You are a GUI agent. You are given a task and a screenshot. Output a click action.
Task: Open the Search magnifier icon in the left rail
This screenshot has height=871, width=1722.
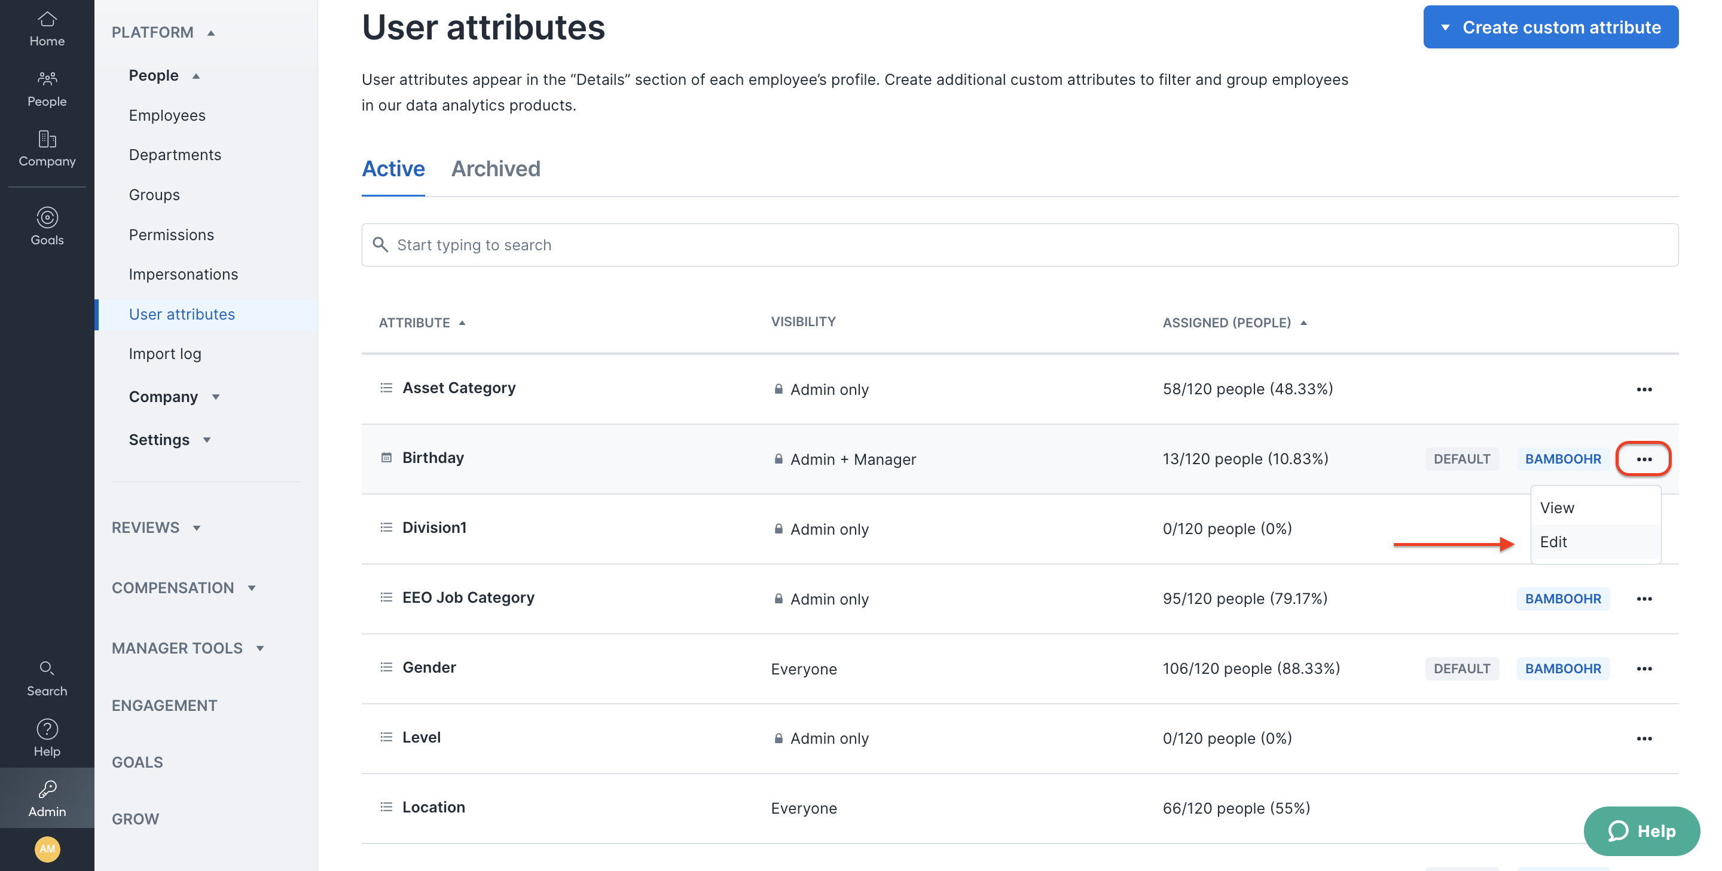point(47,668)
